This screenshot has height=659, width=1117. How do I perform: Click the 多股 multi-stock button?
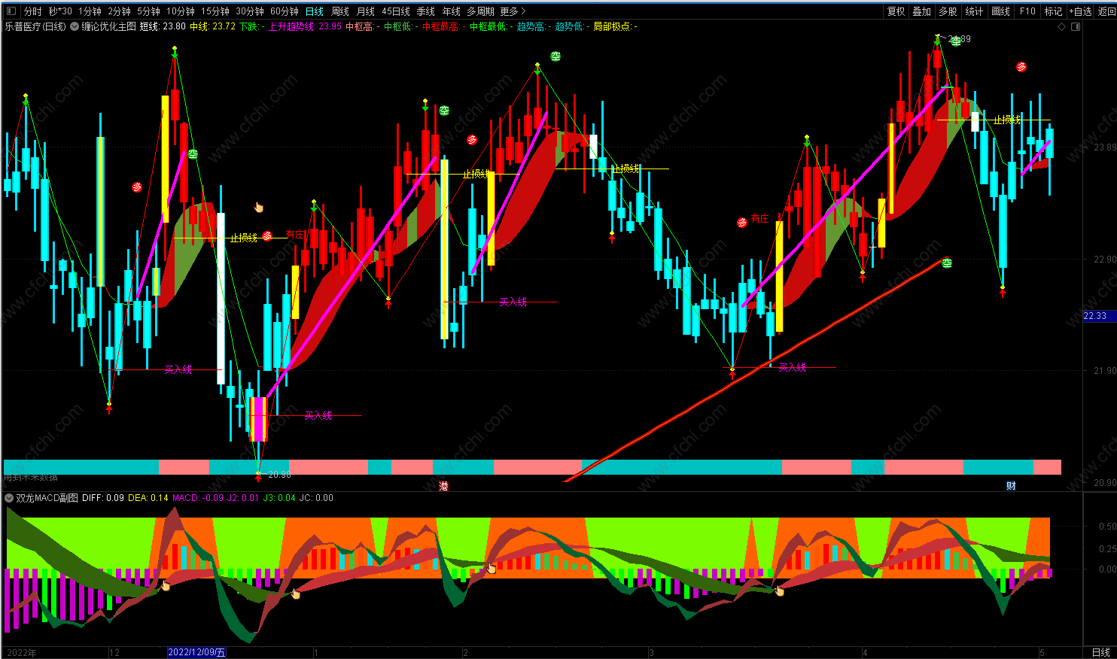(948, 11)
